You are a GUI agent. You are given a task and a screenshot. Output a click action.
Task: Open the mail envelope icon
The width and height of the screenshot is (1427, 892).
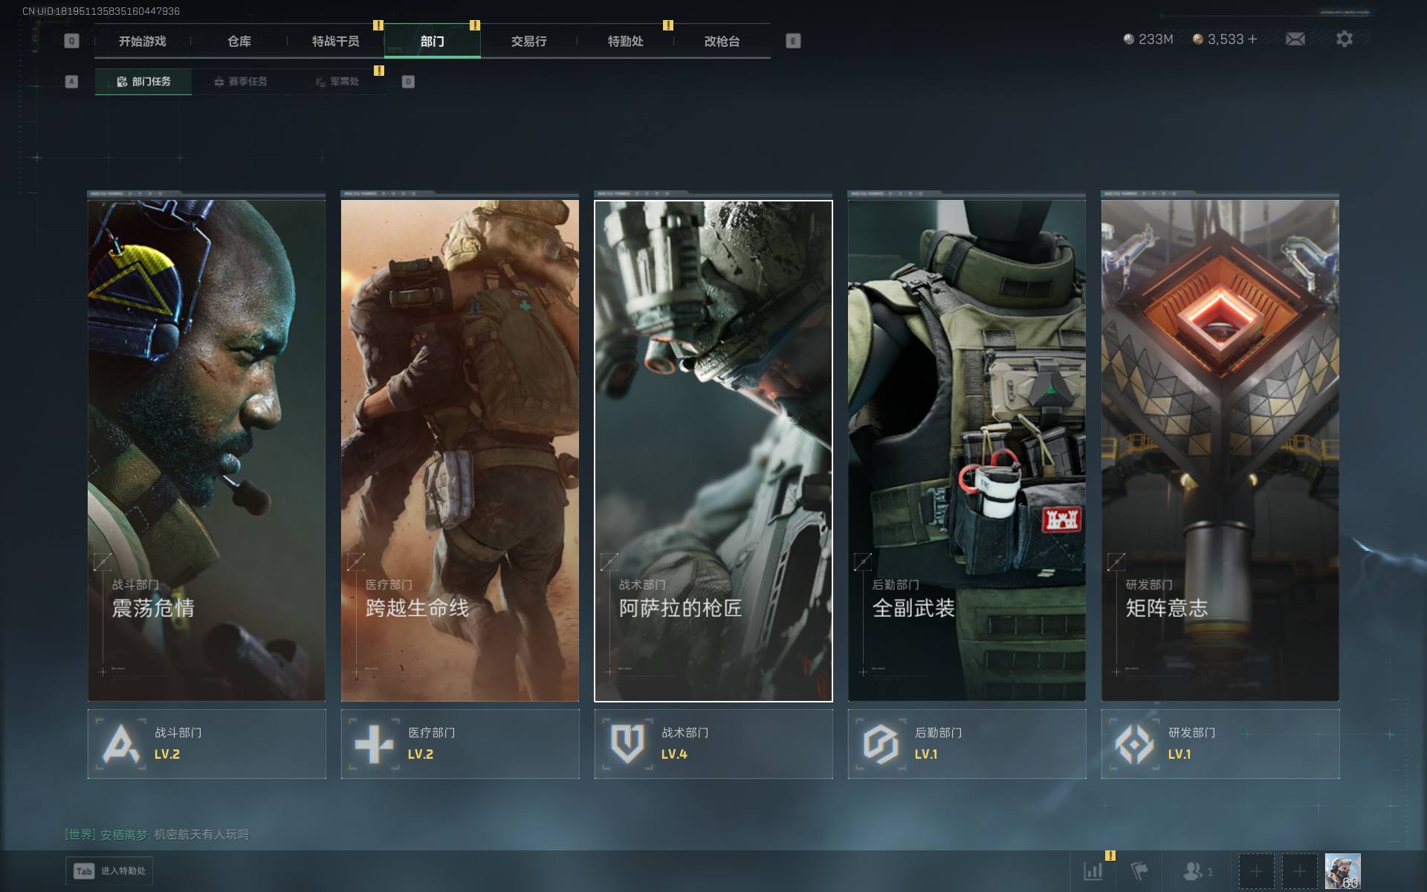pyautogui.click(x=1295, y=39)
